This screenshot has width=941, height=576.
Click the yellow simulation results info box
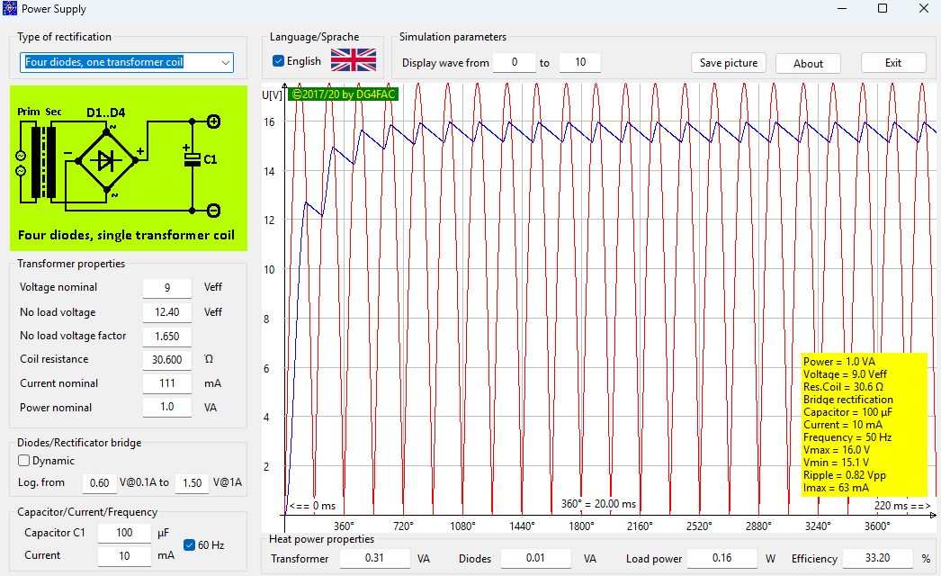pyautogui.click(x=864, y=424)
